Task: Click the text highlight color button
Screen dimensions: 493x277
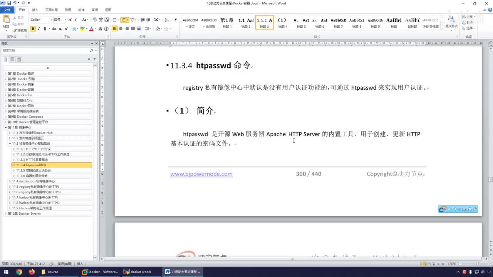Action: (82, 28)
